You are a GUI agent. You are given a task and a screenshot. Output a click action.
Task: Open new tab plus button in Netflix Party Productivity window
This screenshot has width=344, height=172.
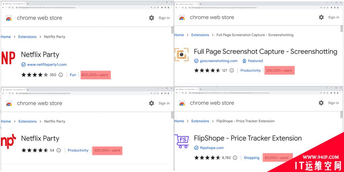(28, 90)
